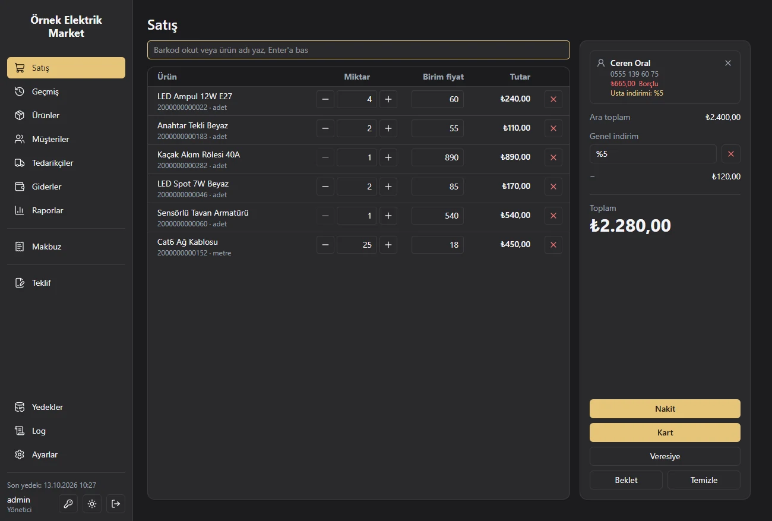Click the key icon to change password
772x521 pixels.
(x=68, y=504)
